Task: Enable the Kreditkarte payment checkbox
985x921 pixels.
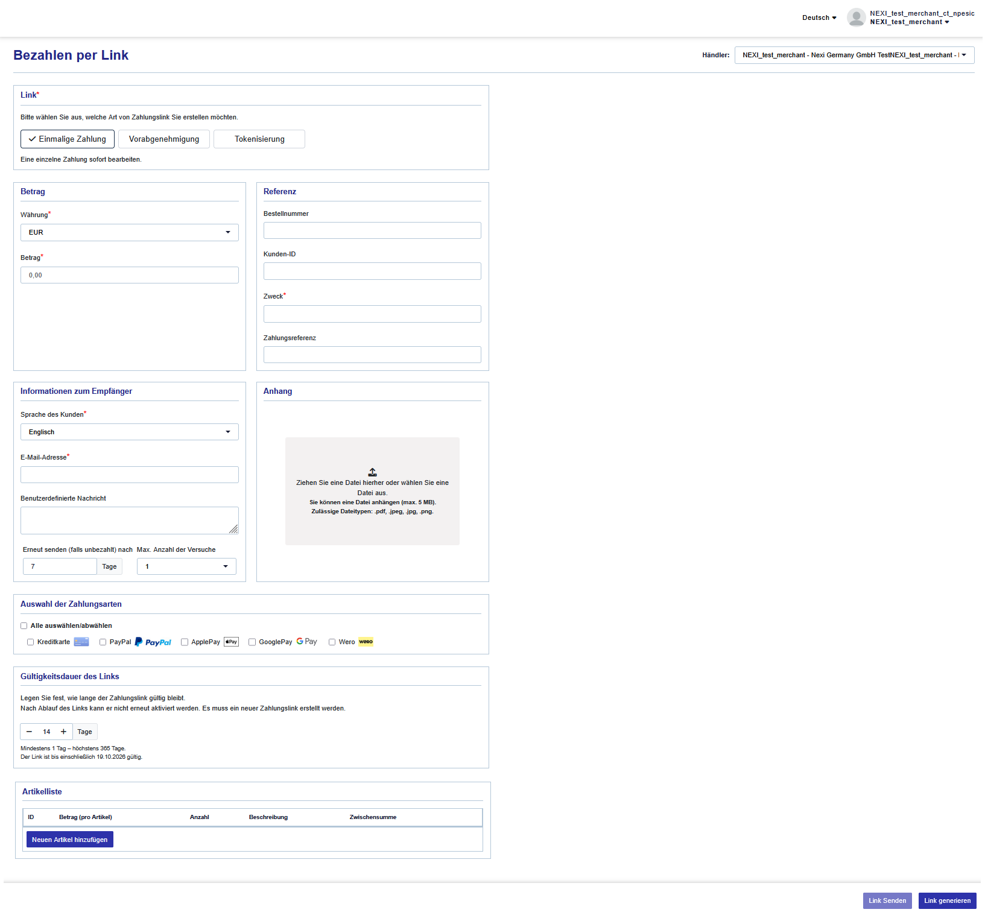Action: pos(30,642)
